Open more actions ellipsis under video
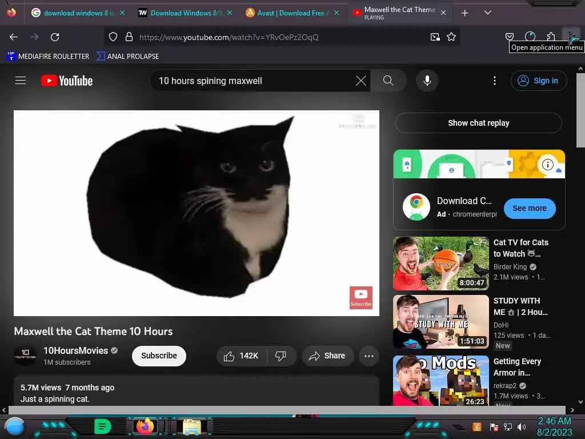 coord(369,356)
